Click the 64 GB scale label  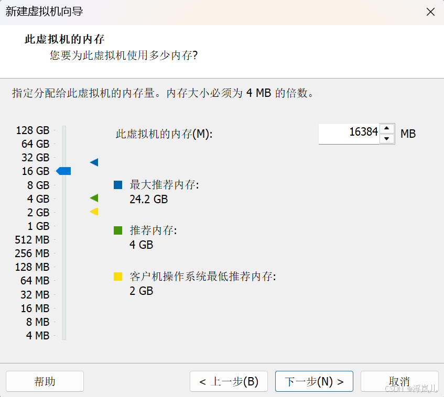36,144
